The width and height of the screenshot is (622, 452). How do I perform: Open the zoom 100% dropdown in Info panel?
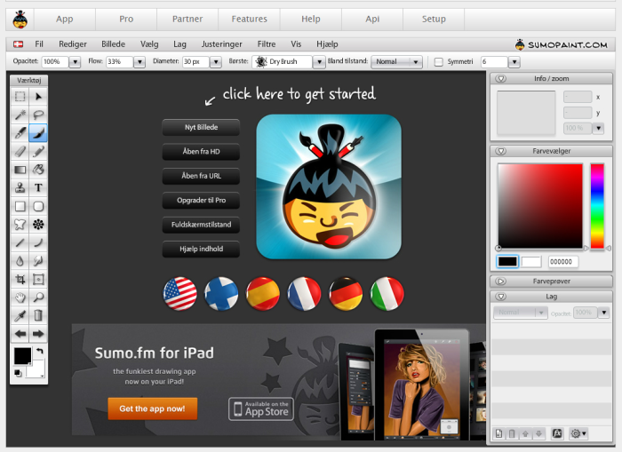point(598,128)
